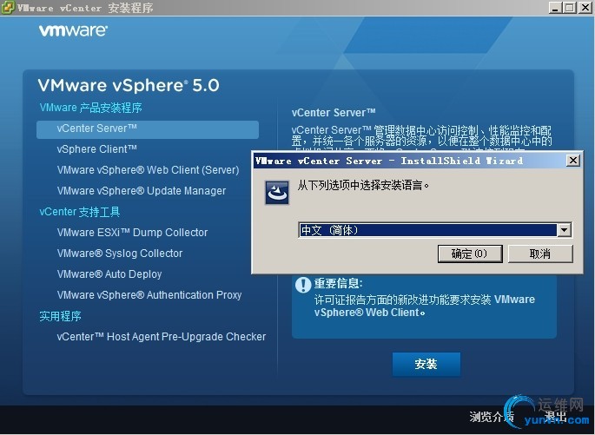595x435 pixels.
Task: Open vCenter™ Host Agent Pre-Upgrade Checker
Action: click(162, 337)
